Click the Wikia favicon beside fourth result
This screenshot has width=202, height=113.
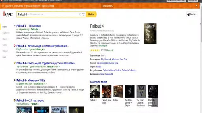click(15, 80)
